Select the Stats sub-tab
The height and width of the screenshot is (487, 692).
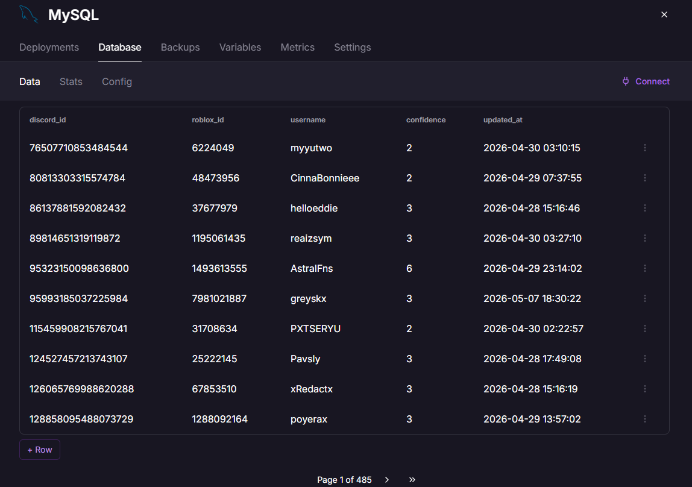coord(71,81)
